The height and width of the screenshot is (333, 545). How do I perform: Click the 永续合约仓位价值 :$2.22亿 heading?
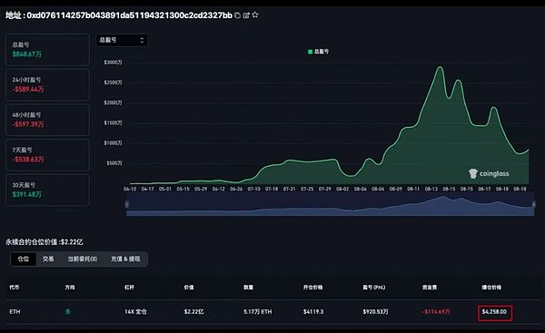45,242
